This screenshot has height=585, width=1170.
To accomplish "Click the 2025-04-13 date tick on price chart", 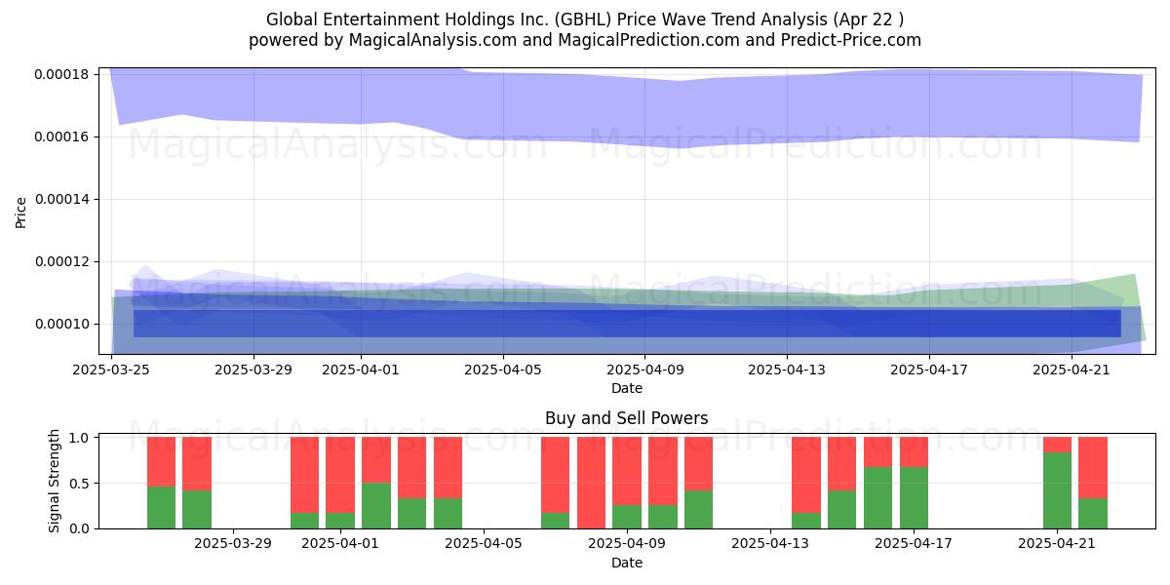I will [787, 370].
